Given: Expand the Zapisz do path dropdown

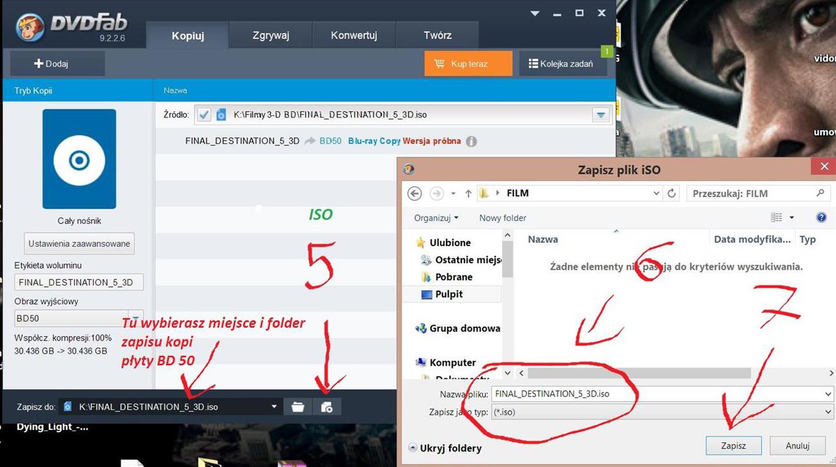Looking at the screenshot, I should (274, 406).
